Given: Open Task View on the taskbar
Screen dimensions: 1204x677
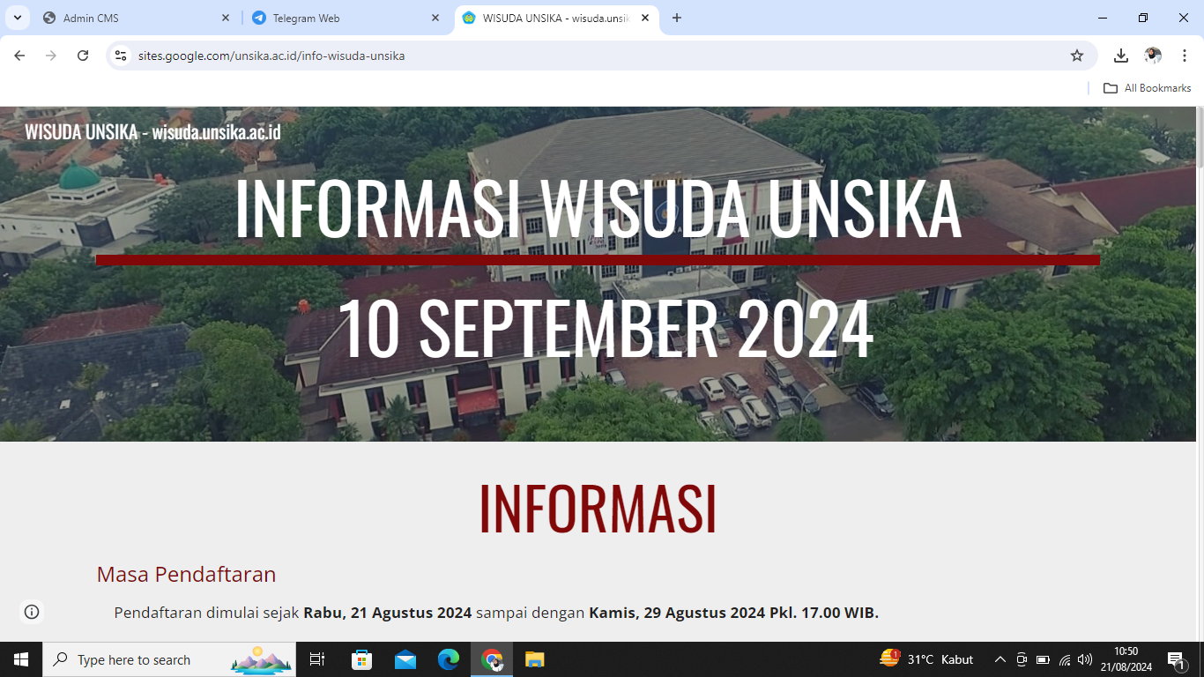Looking at the screenshot, I should point(317,659).
